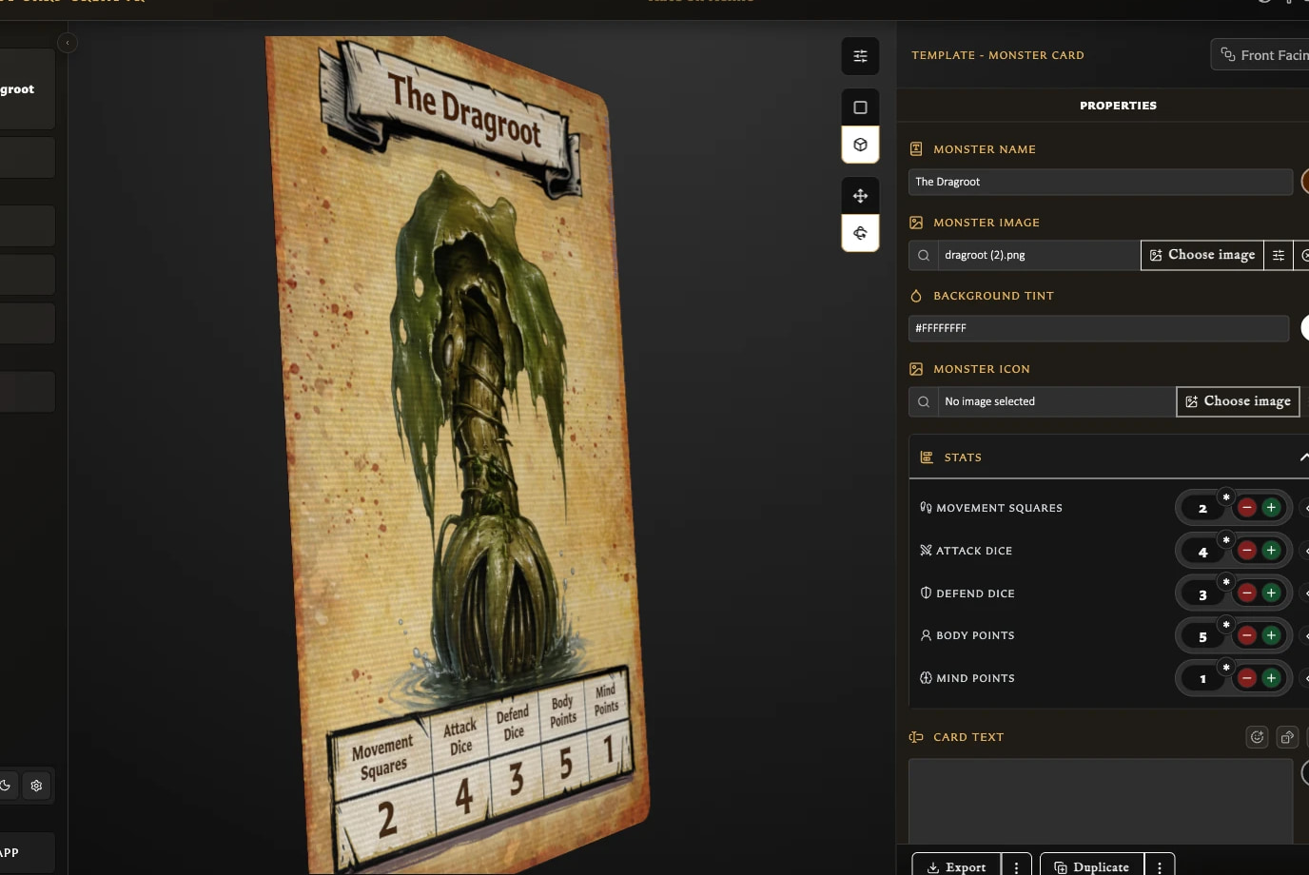Collapse the Stats section

pyautogui.click(x=1303, y=457)
